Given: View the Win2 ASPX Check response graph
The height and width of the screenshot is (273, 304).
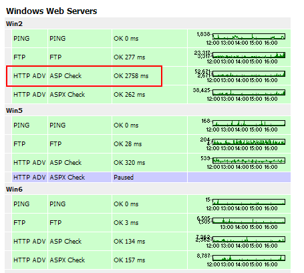Looking at the screenshot, I should click(239, 94).
